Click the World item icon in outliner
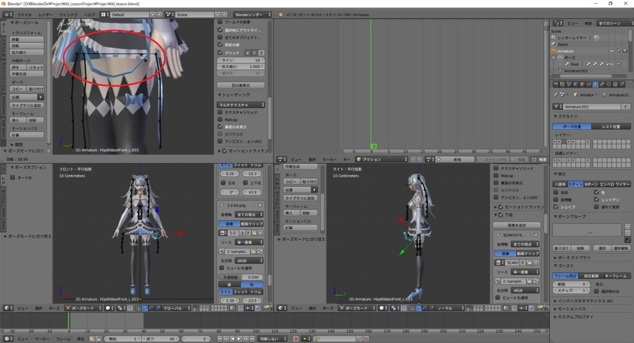The width and height of the screenshot is (634, 343). pos(553,44)
